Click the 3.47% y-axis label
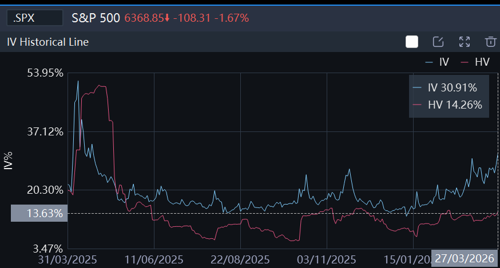 point(48,249)
